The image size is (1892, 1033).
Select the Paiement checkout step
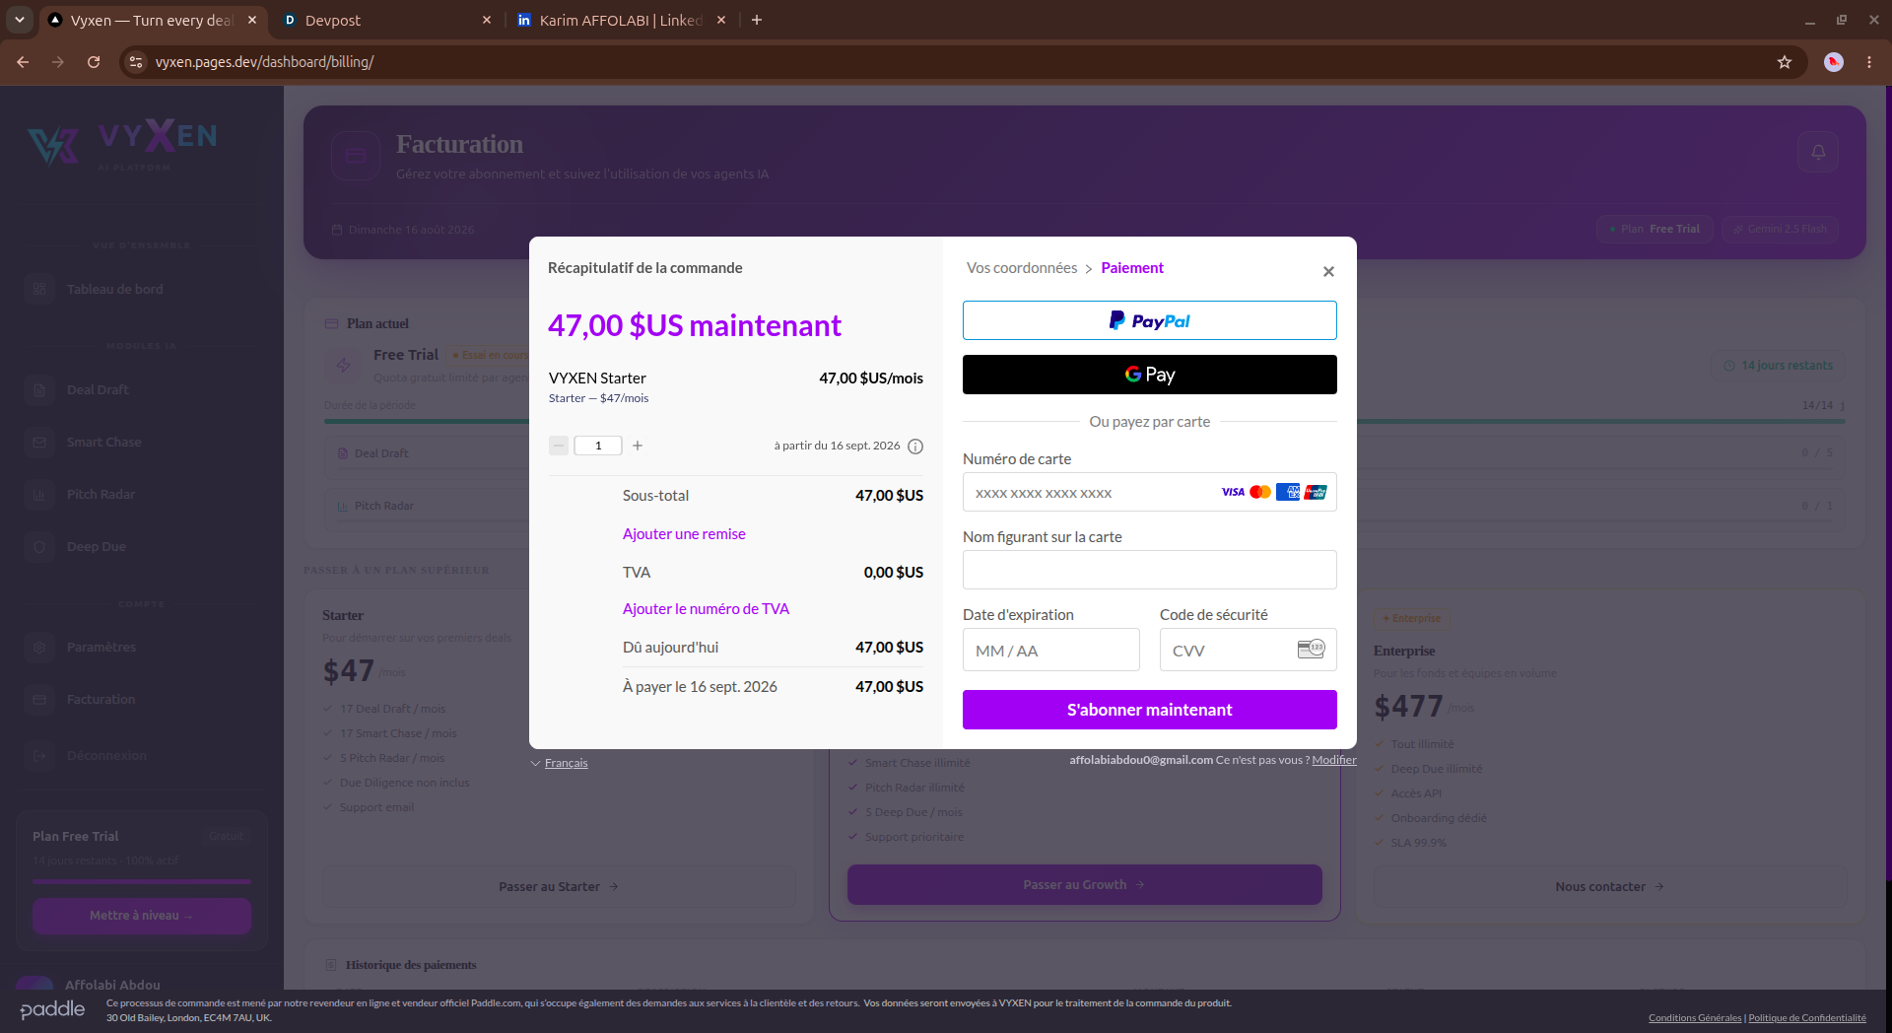tap(1132, 268)
